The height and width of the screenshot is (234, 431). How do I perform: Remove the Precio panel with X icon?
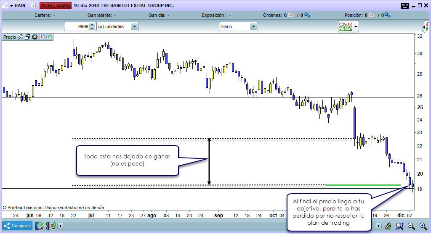35,37
